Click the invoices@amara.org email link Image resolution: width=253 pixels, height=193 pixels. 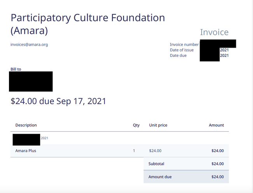pos(29,44)
